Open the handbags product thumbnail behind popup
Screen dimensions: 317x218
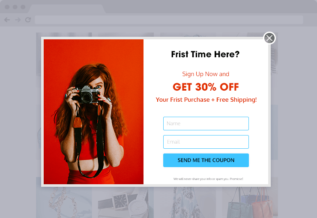tap(250, 202)
